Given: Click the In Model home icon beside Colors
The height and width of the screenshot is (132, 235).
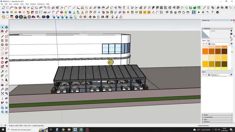Looking at the screenshot, I should coord(209,44).
